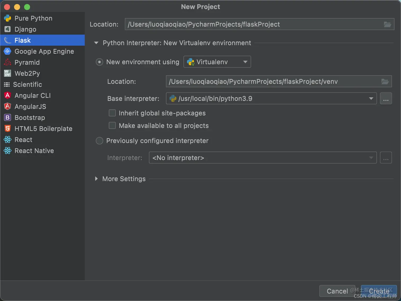Click the React Native atom icon
Screen dimensions: 401x301
7,150
